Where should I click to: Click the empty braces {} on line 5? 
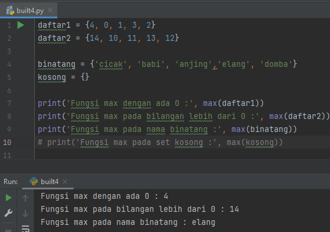click(x=85, y=77)
